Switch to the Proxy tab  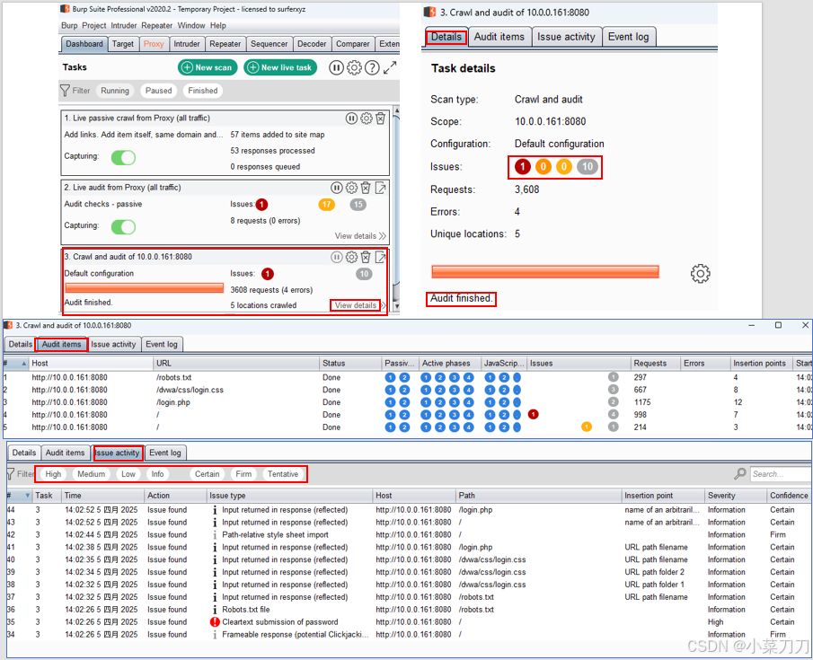(154, 44)
